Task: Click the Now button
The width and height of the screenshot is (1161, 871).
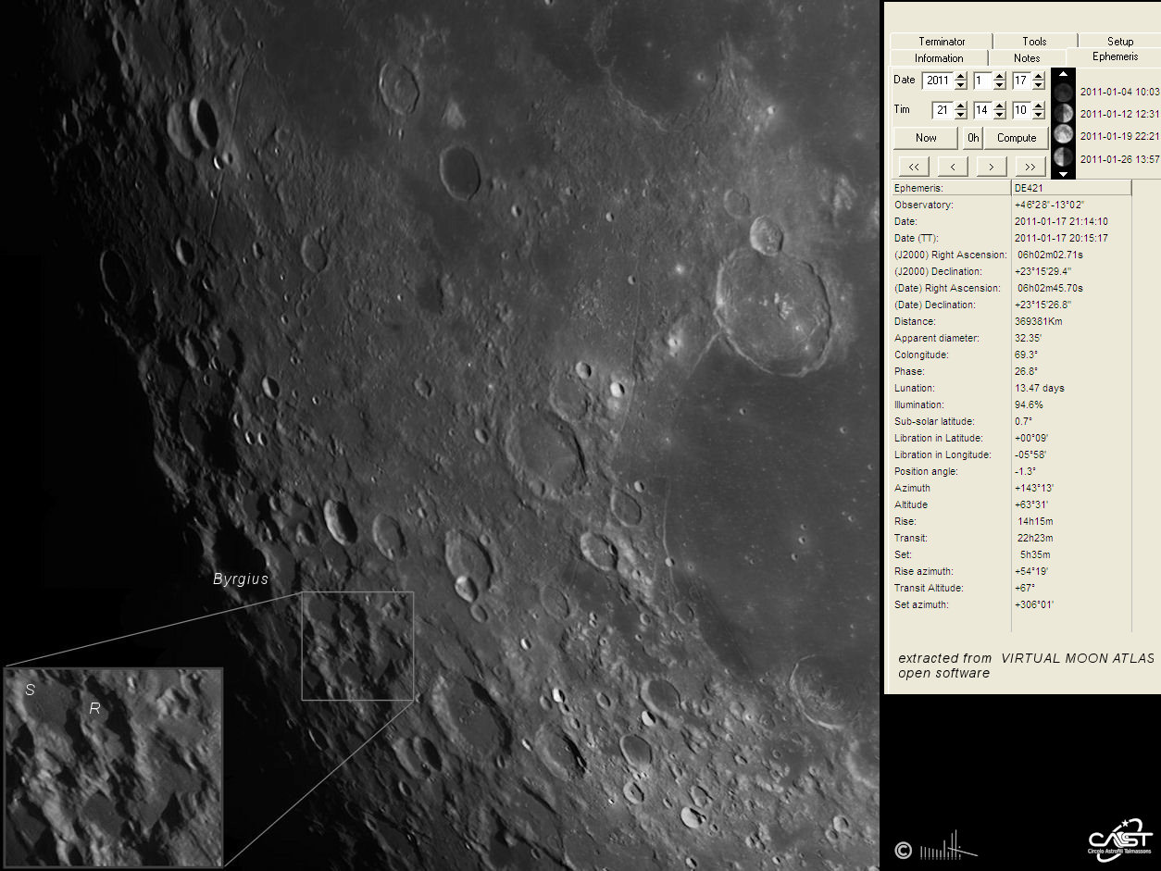Action: coord(926,138)
